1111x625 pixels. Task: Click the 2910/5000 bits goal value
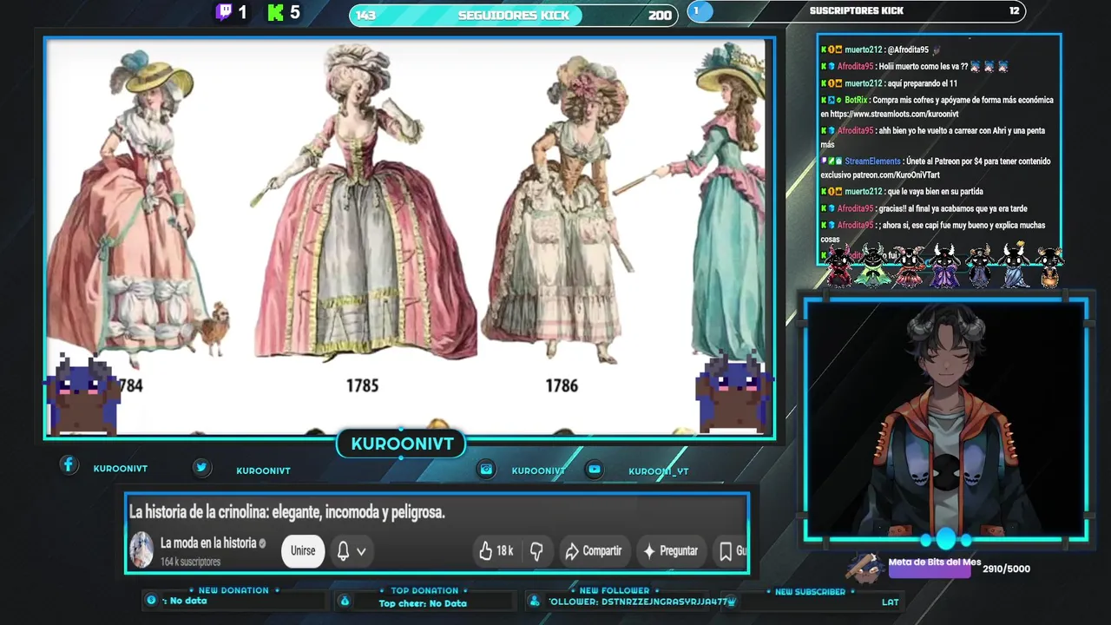pos(1006,569)
